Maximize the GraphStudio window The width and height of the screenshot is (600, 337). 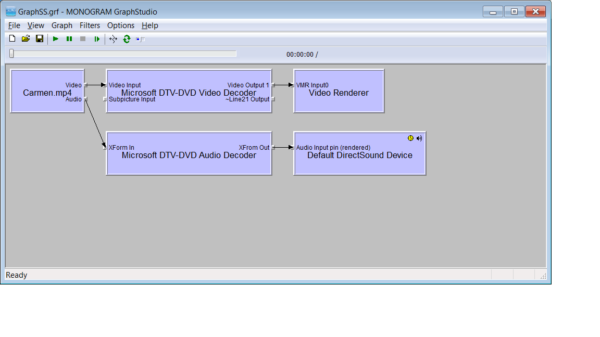tap(514, 12)
